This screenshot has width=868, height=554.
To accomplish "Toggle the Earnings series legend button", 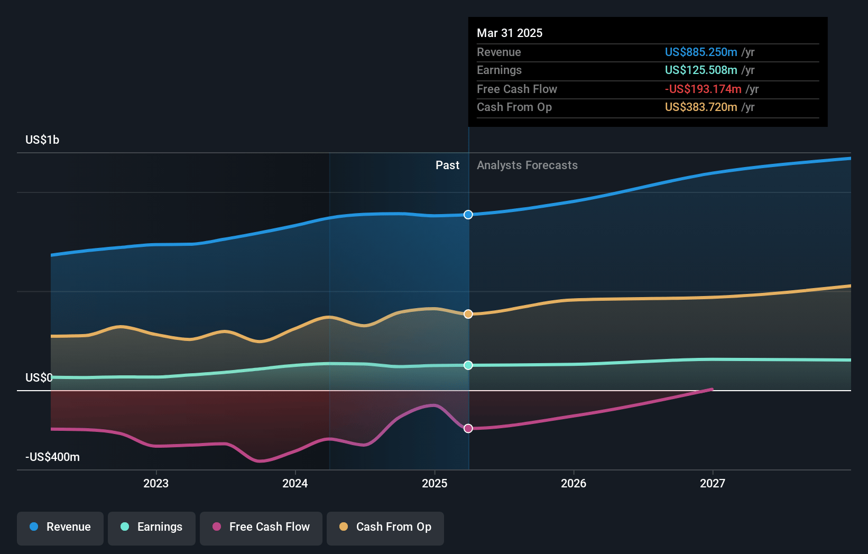I will pos(152,528).
